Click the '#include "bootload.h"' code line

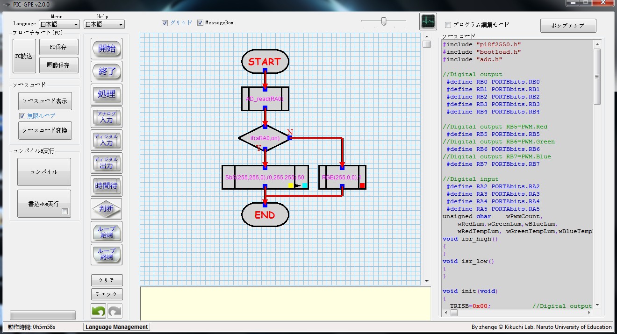(x=482, y=52)
